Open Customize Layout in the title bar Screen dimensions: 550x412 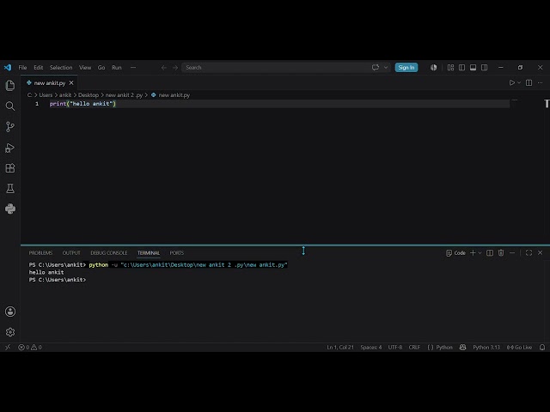point(450,67)
